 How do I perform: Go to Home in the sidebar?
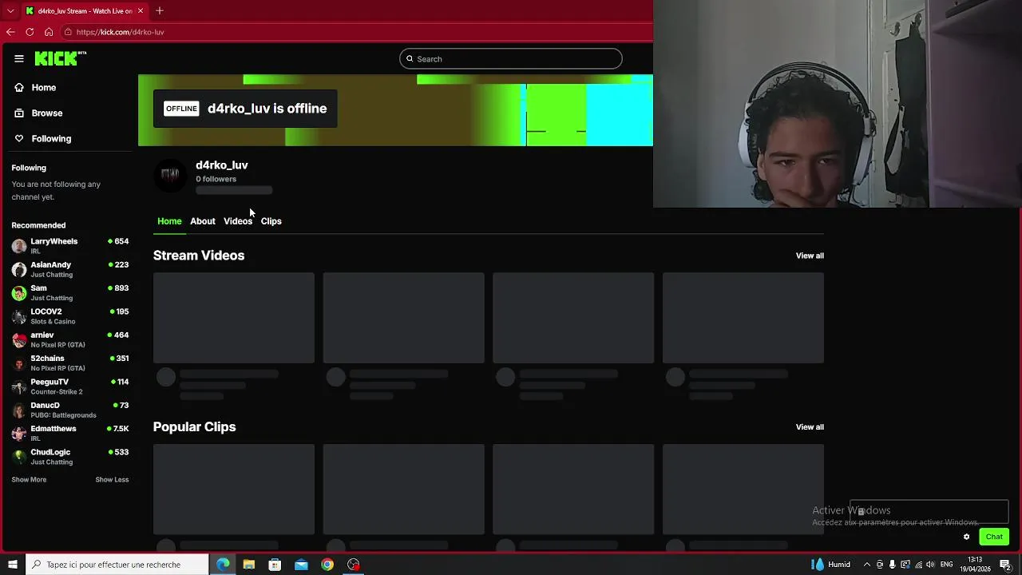point(35,88)
